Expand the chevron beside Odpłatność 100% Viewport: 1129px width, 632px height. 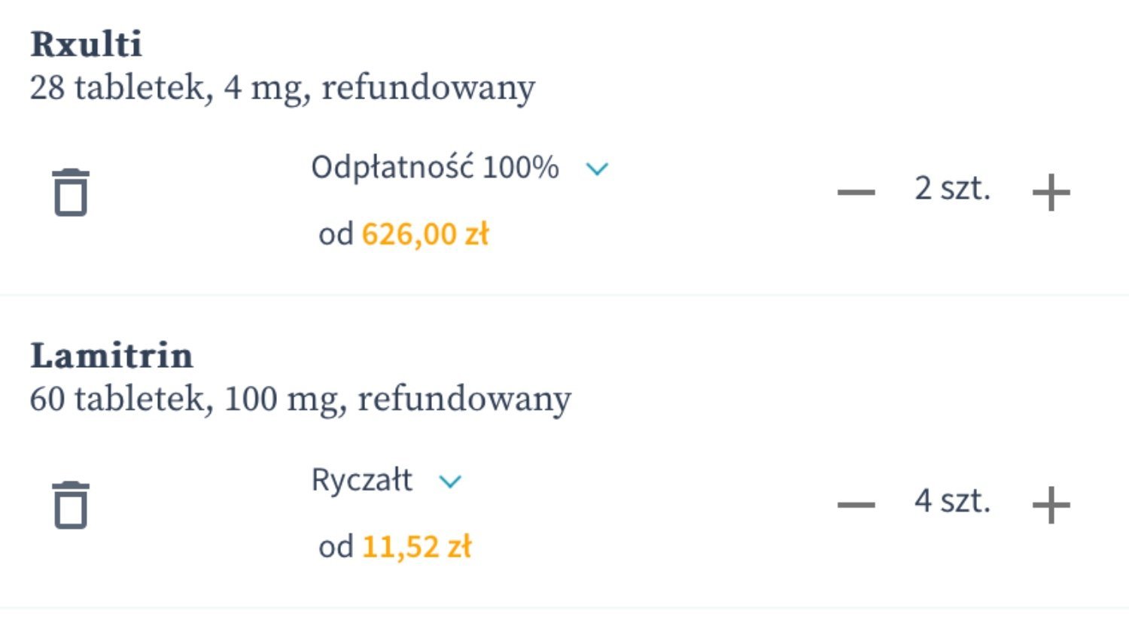click(x=597, y=169)
